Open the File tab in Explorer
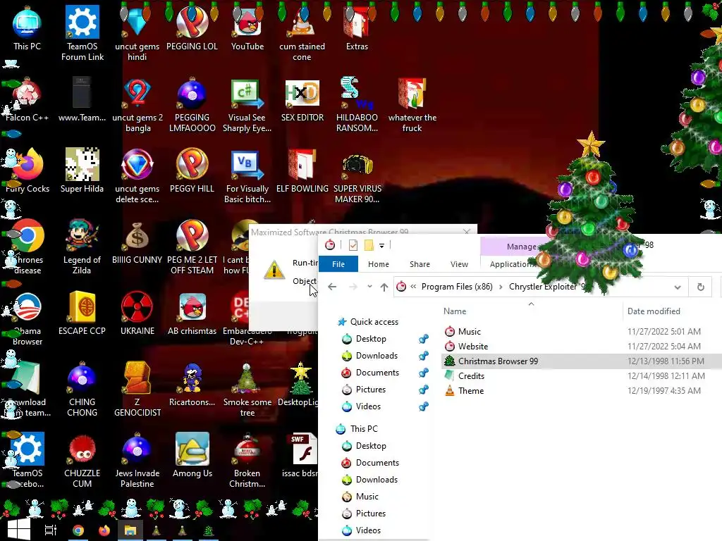The image size is (722, 541). click(x=338, y=264)
